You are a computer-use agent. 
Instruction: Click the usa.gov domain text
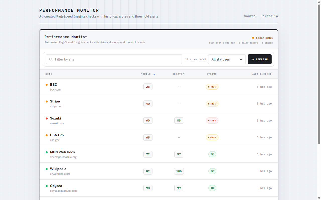(x=55, y=140)
